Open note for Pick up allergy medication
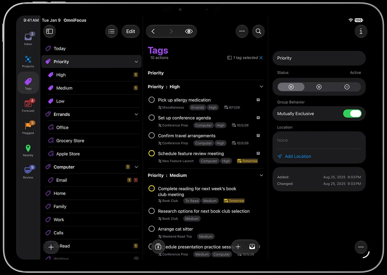 coord(258,100)
